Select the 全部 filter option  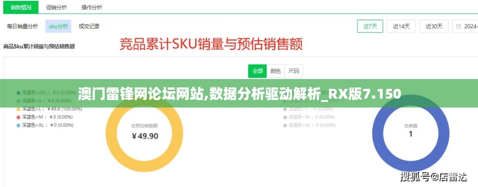coord(257,71)
